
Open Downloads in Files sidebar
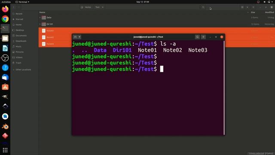click(x=21, y=41)
